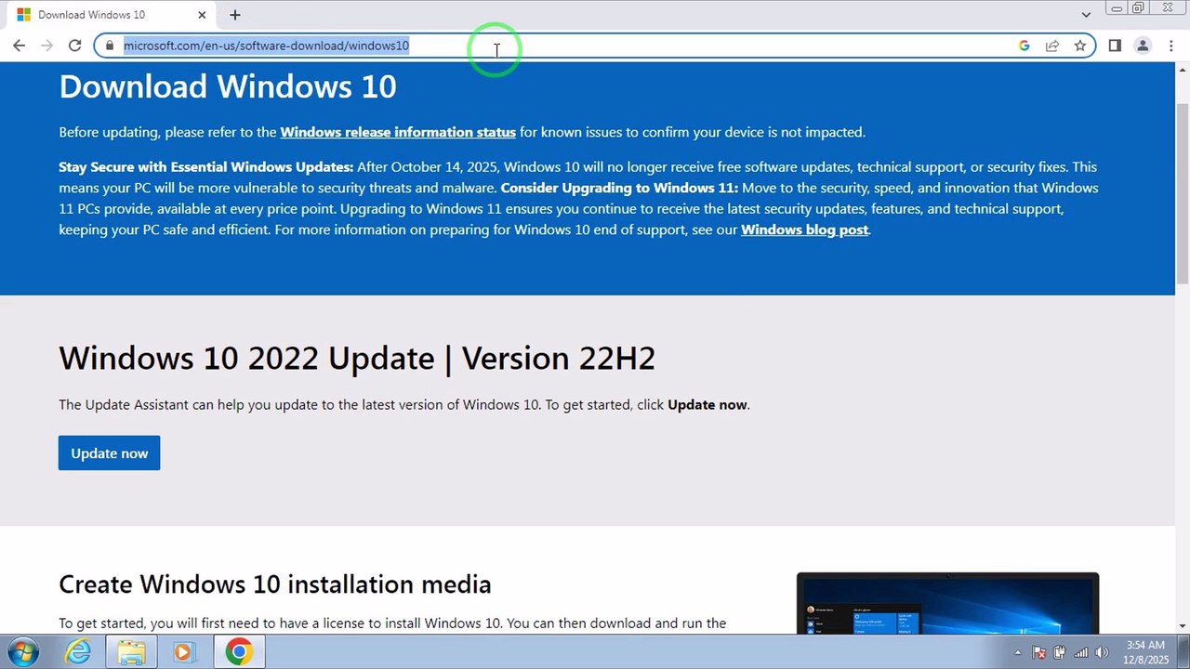Open the network signal tray icon
Screen dimensions: 1190x669
1081,652
